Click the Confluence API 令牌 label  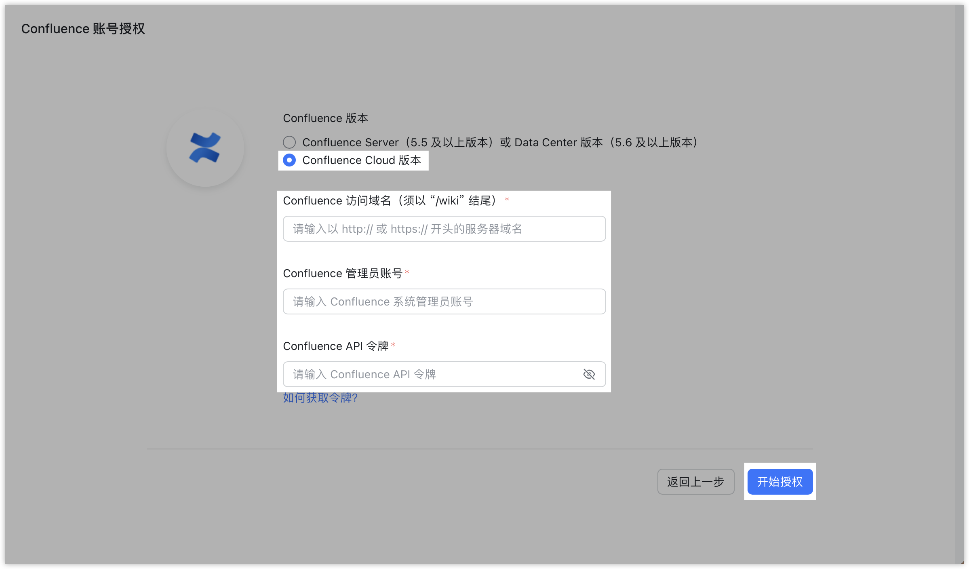click(335, 346)
